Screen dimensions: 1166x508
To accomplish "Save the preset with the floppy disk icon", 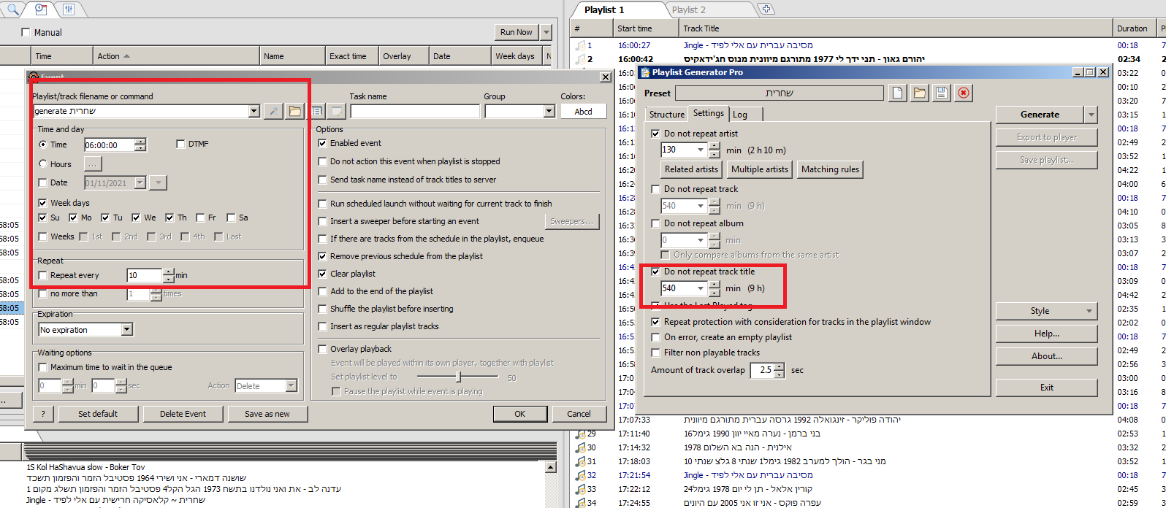I will 941,93.
